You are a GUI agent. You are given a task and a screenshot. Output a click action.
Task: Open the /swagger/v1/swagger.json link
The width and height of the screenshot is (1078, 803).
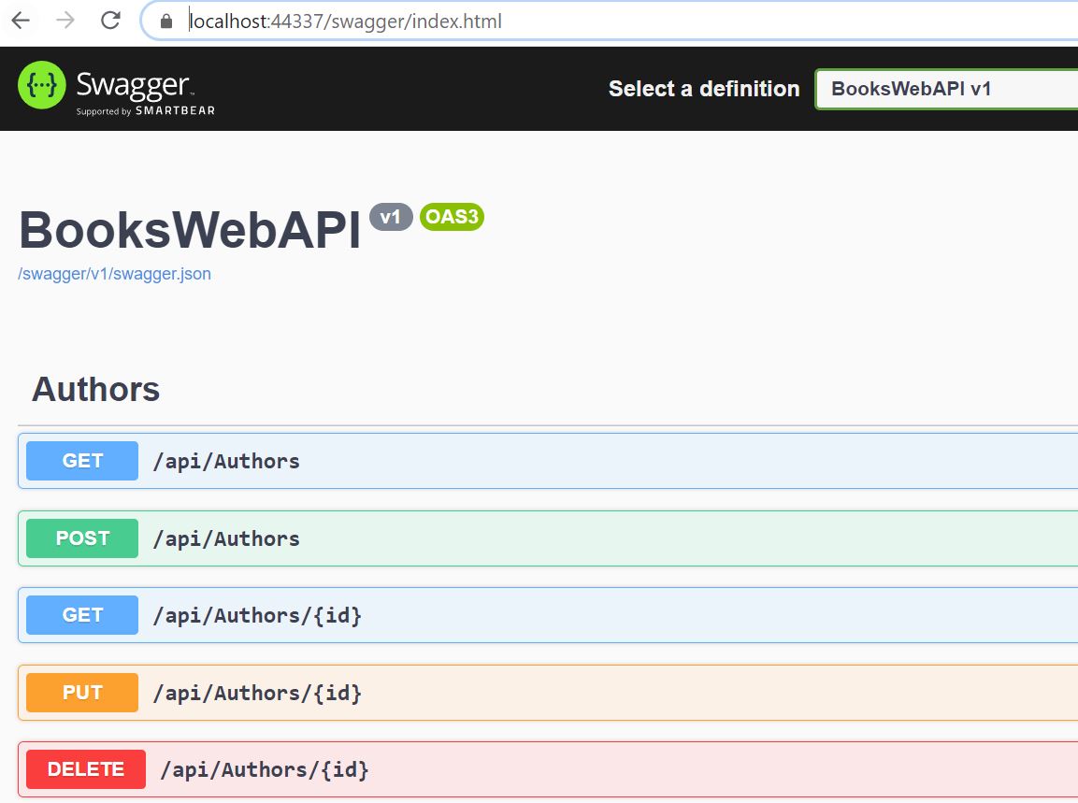pyautogui.click(x=114, y=274)
